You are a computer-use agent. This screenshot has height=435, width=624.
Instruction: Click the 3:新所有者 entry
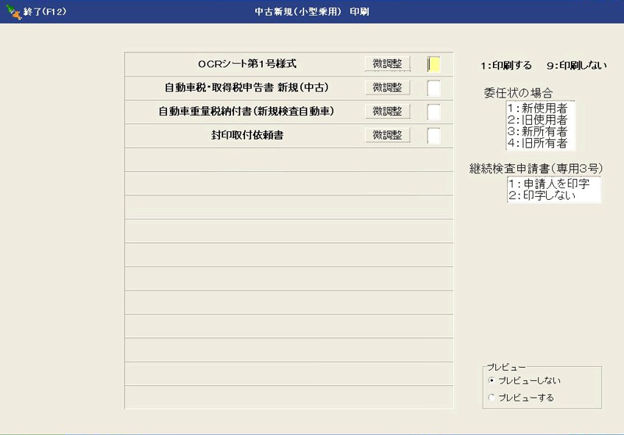[x=537, y=131]
